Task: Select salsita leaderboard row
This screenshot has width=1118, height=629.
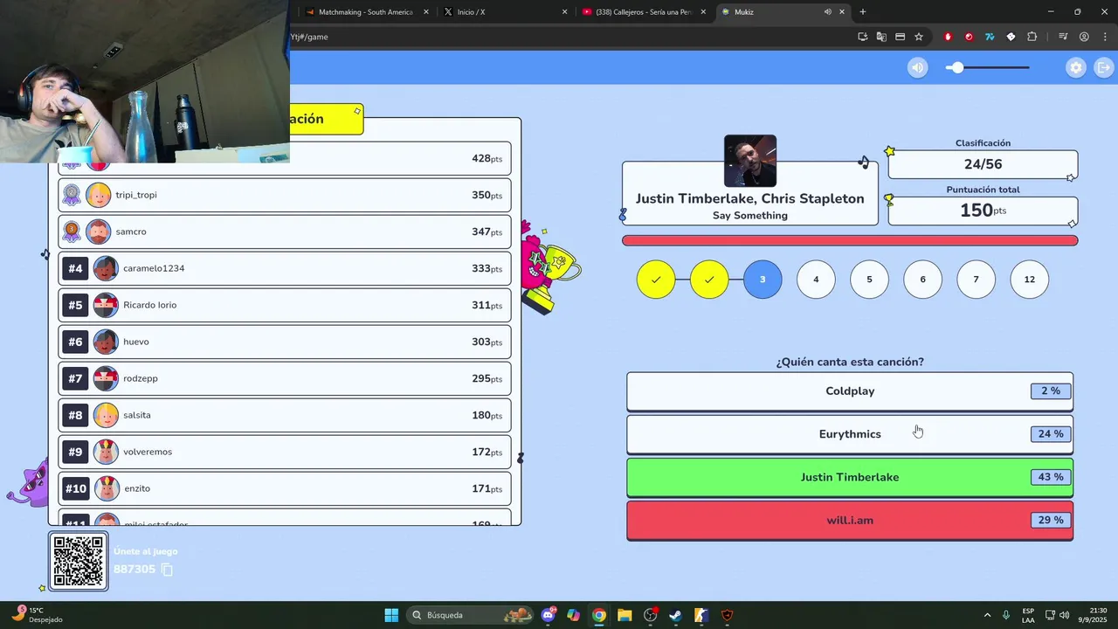Action: 285,415
